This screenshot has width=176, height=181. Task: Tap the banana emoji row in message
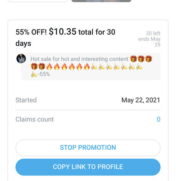pyautogui.click(x=117, y=67)
